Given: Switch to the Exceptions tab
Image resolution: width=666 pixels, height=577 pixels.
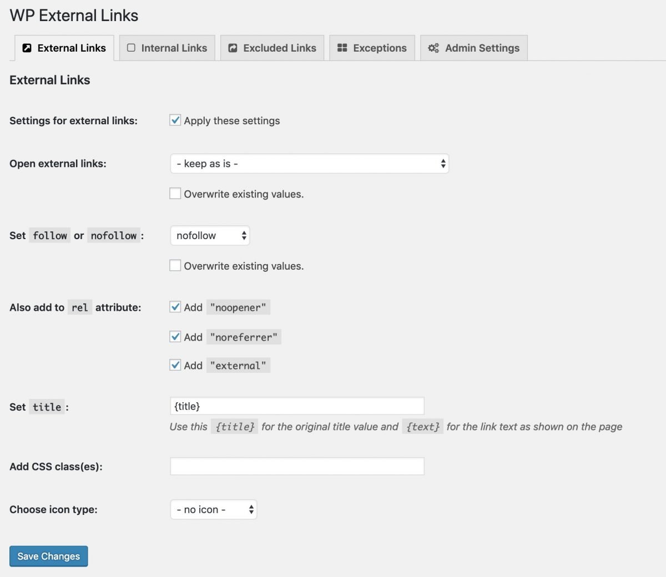Looking at the screenshot, I should coord(372,48).
